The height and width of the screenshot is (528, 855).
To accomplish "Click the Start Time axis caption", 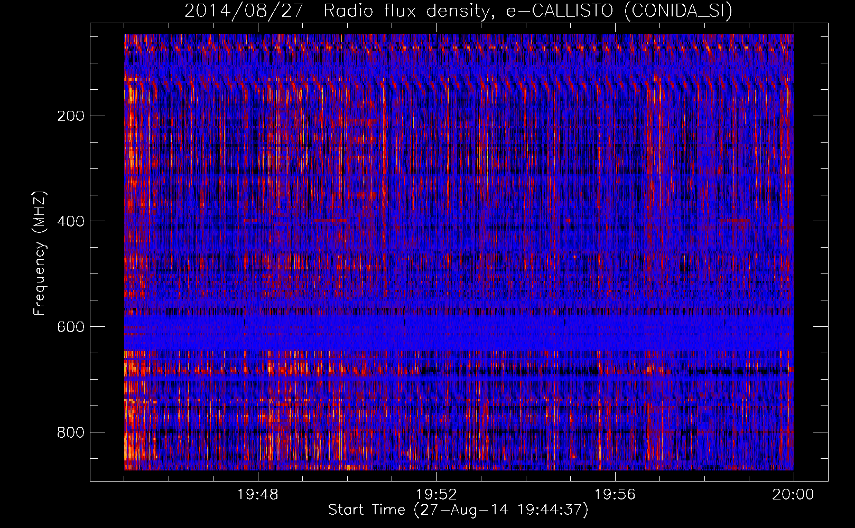I will point(458,510).
